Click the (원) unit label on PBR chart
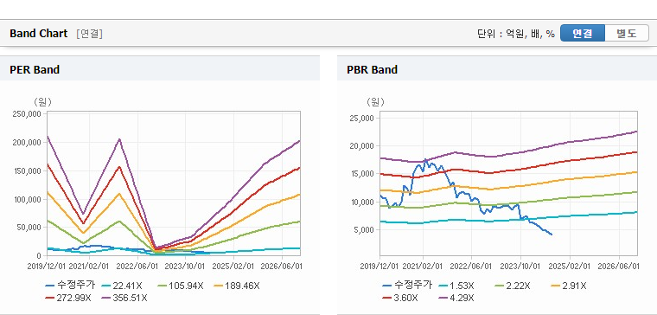This screenshot has width=657, height=315. (x=375, y=102)
